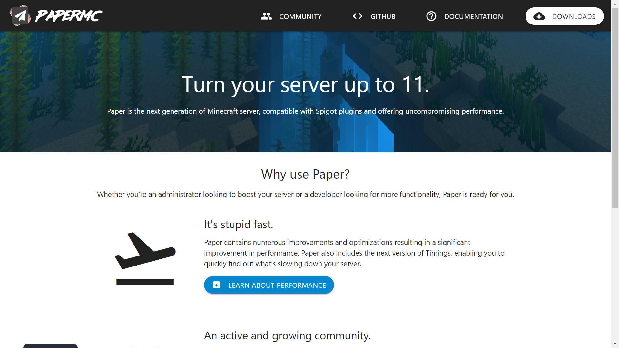This screenshot has width=619, height=348.
Task: Open the Community menu item
Action: click(x=300, y=16)
